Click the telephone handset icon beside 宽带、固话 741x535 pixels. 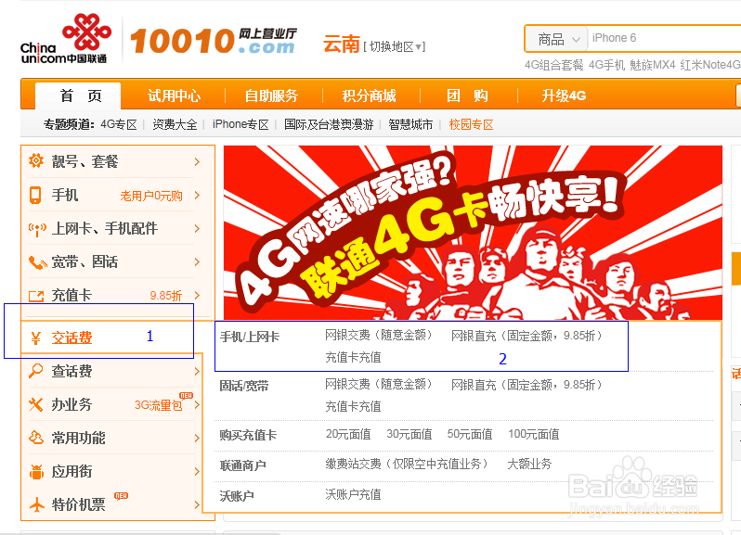pos(37,261)
